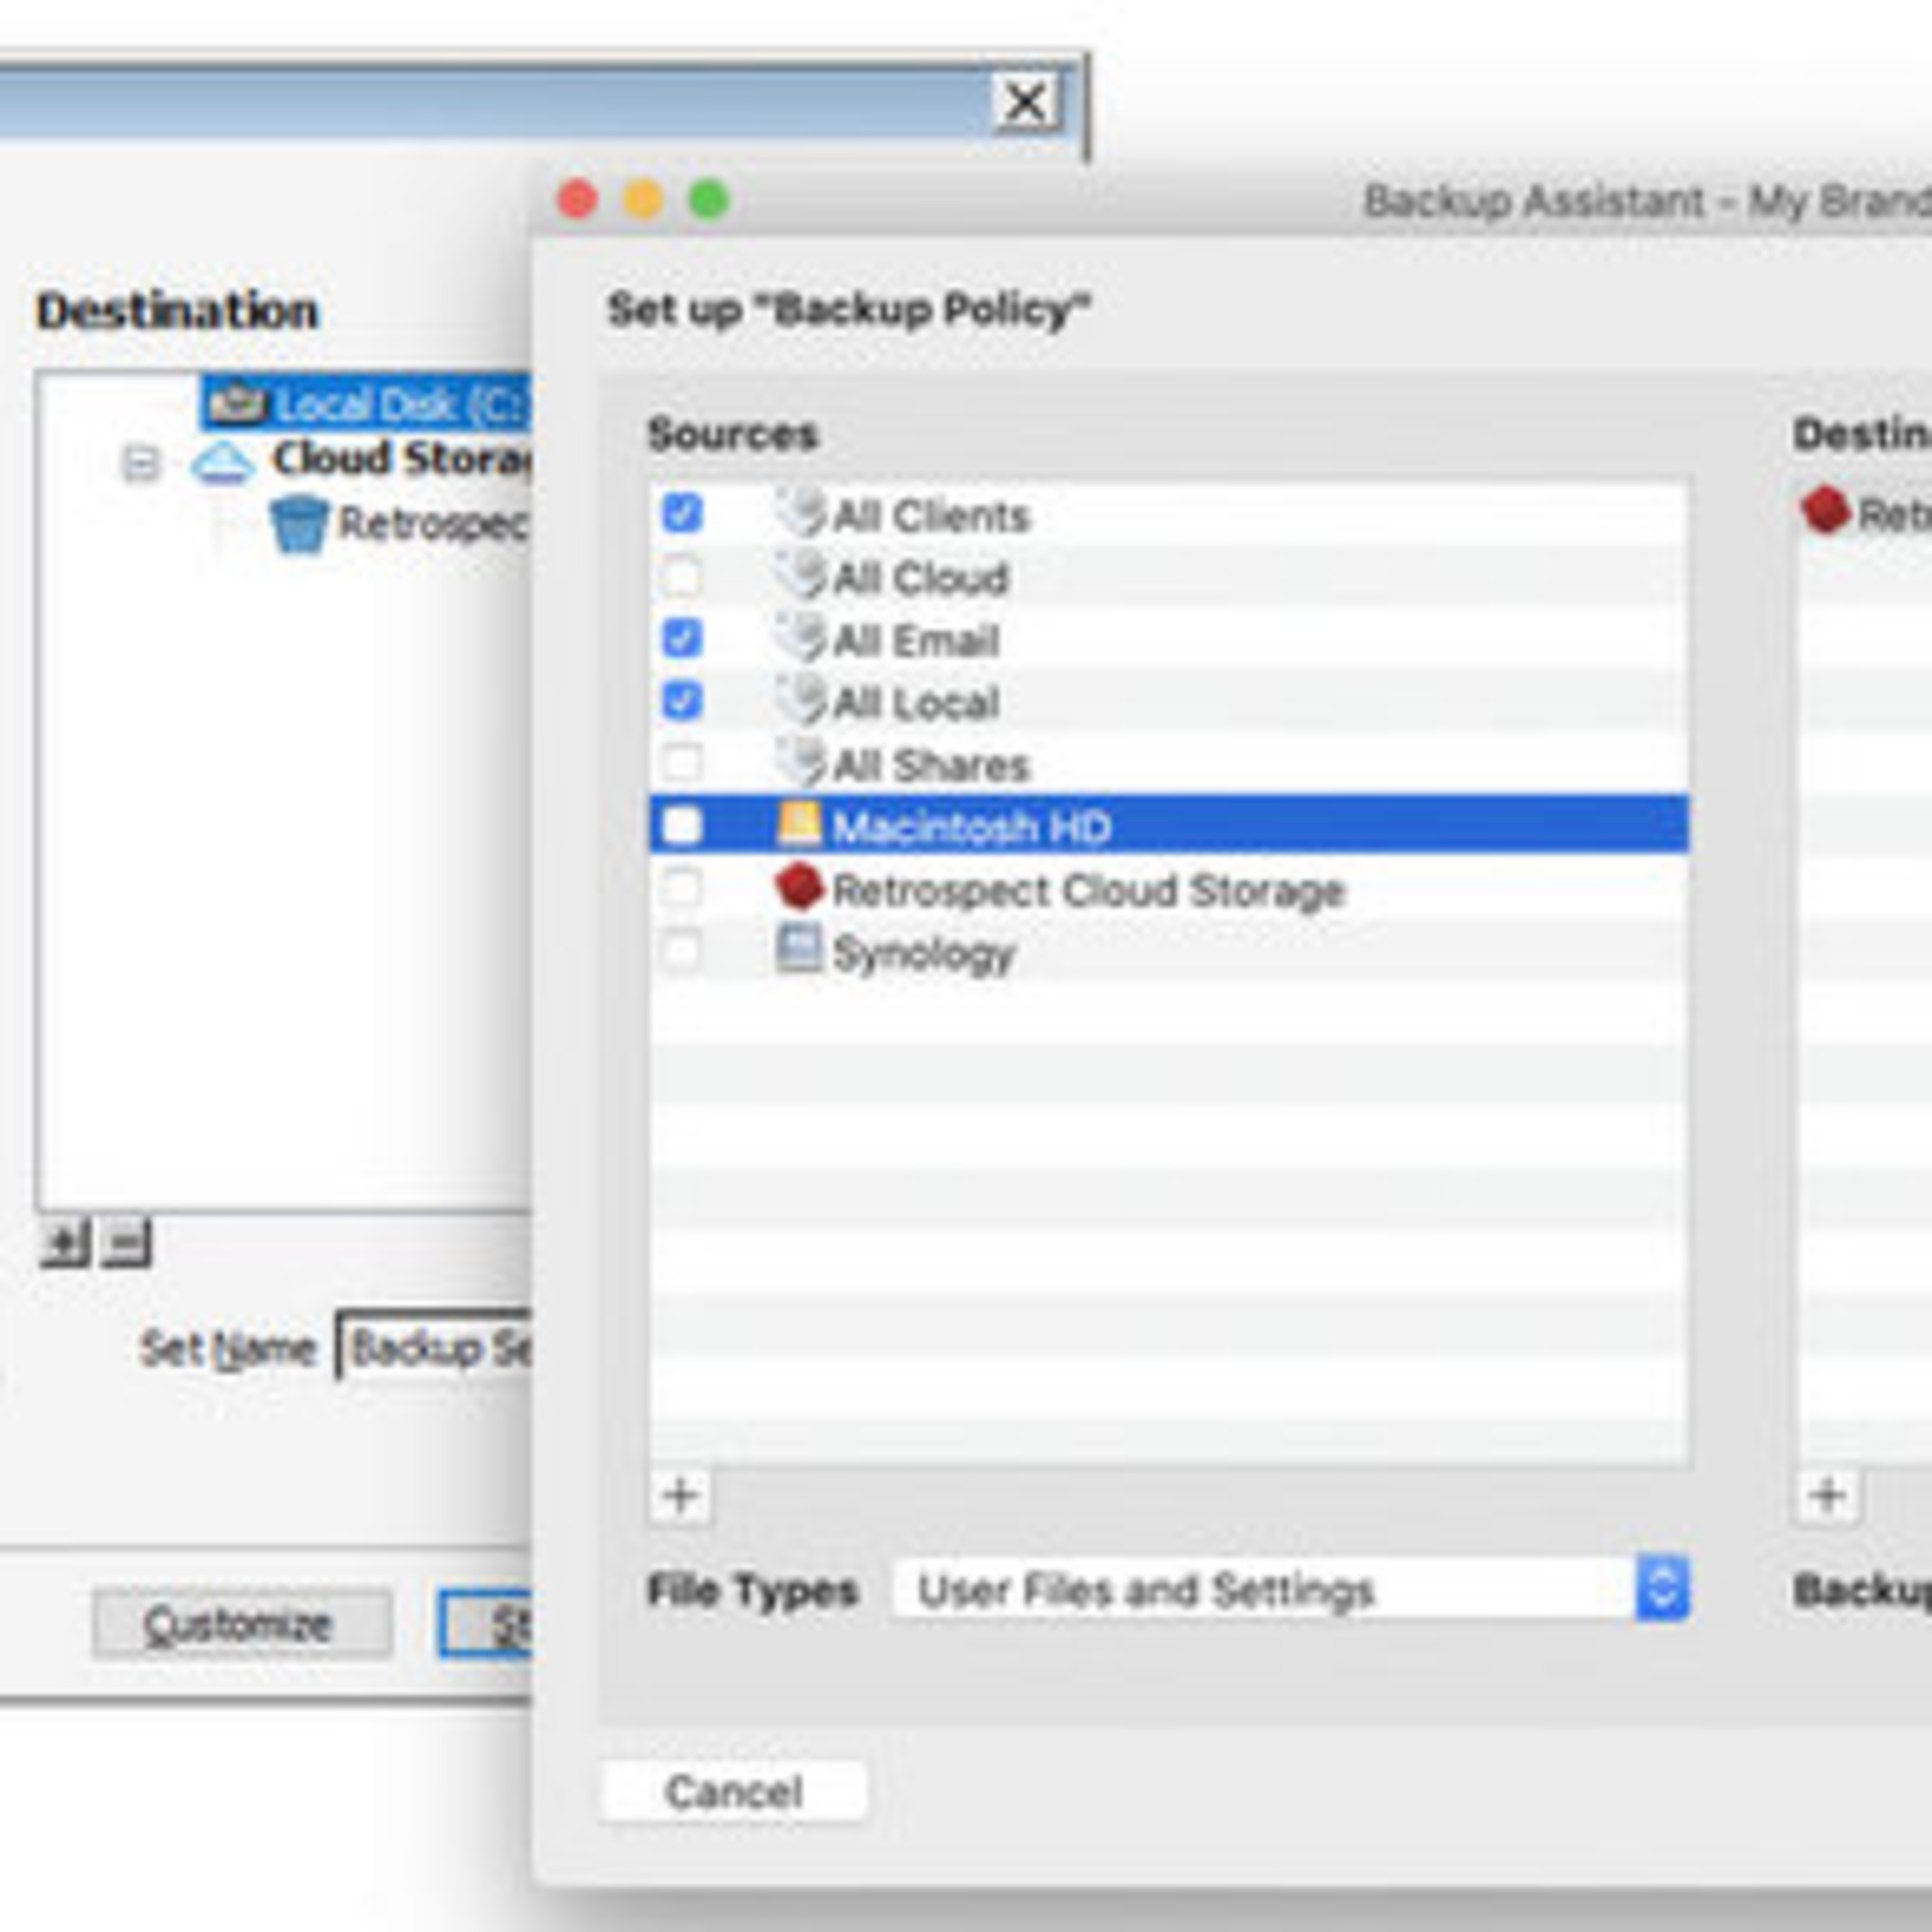The width and height of the screenshot is (1932, 1932).
Task: Click the Synology NAS icon
Action: pyautogui.click(x=798, y=949)
